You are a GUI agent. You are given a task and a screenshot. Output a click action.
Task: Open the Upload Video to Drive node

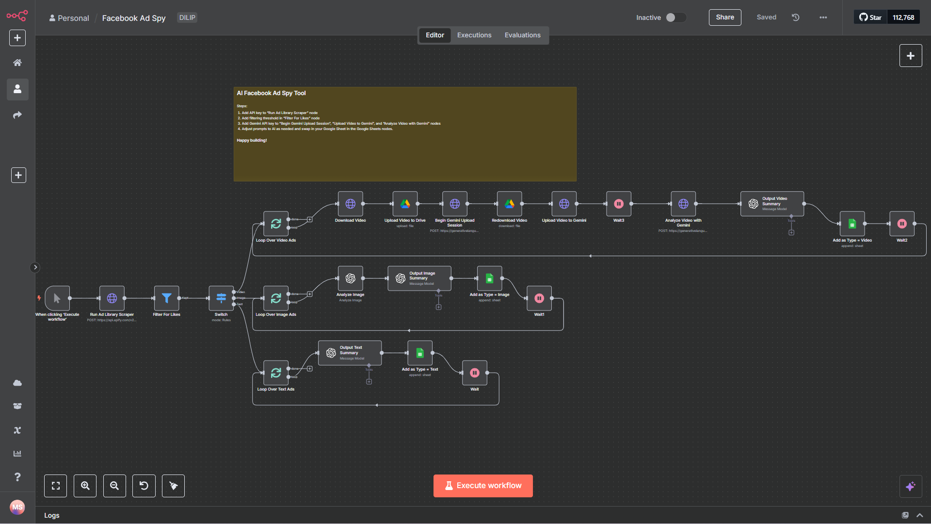(x=405, y=204)
